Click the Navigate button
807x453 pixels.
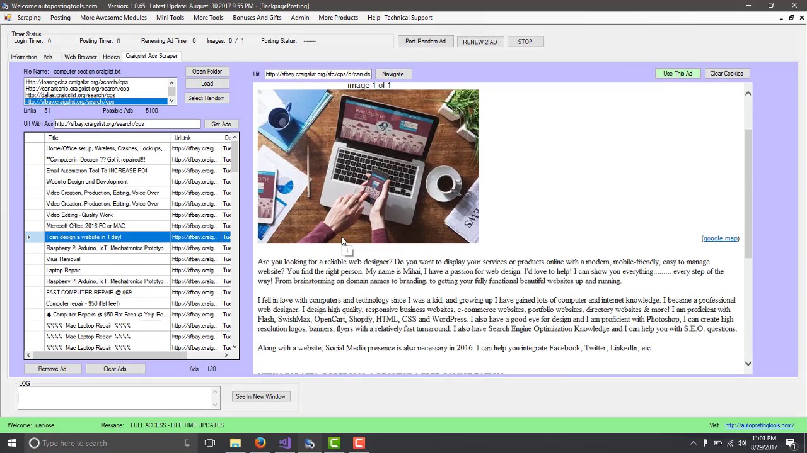tap(393, 74)
